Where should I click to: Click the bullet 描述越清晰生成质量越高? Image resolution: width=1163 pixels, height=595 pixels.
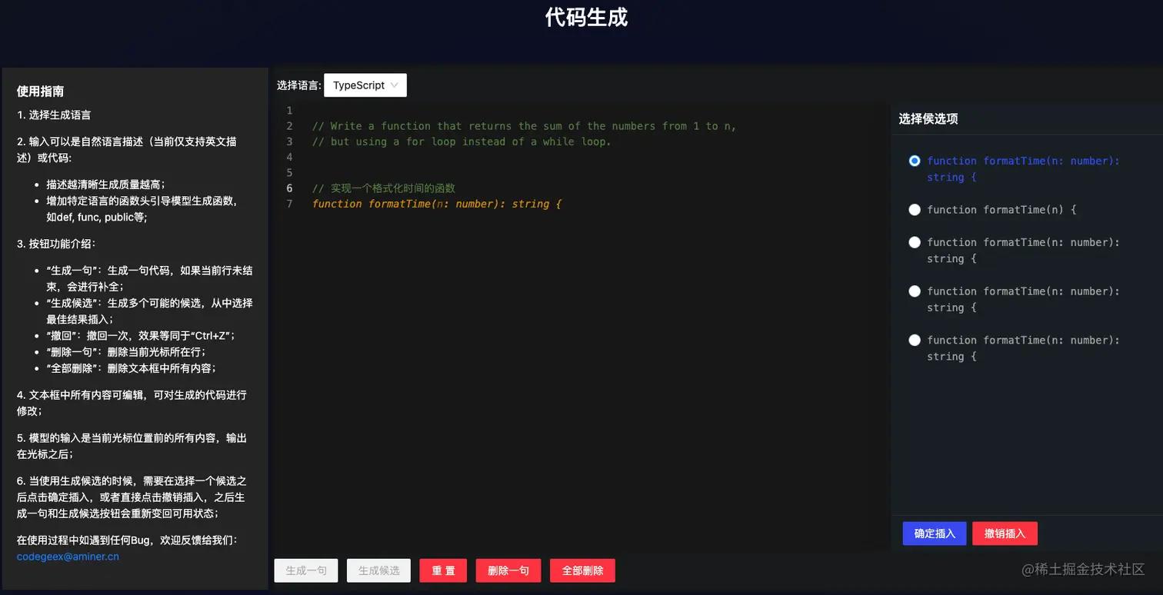coord(105,184)
